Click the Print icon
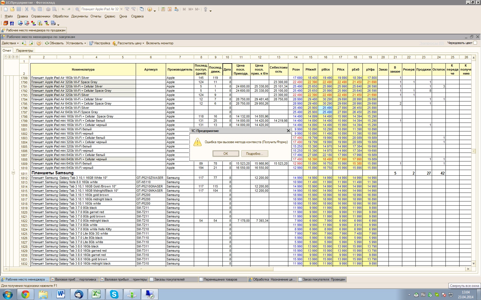 tap(48, 9)
